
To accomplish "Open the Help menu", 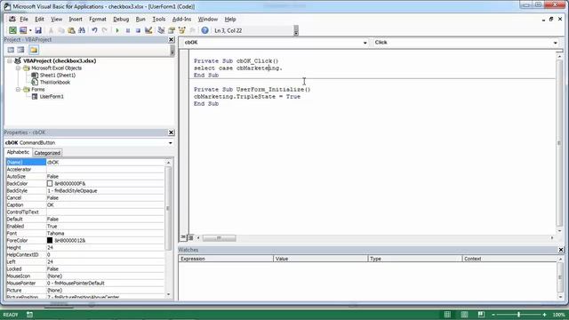I will click(230, 20).
